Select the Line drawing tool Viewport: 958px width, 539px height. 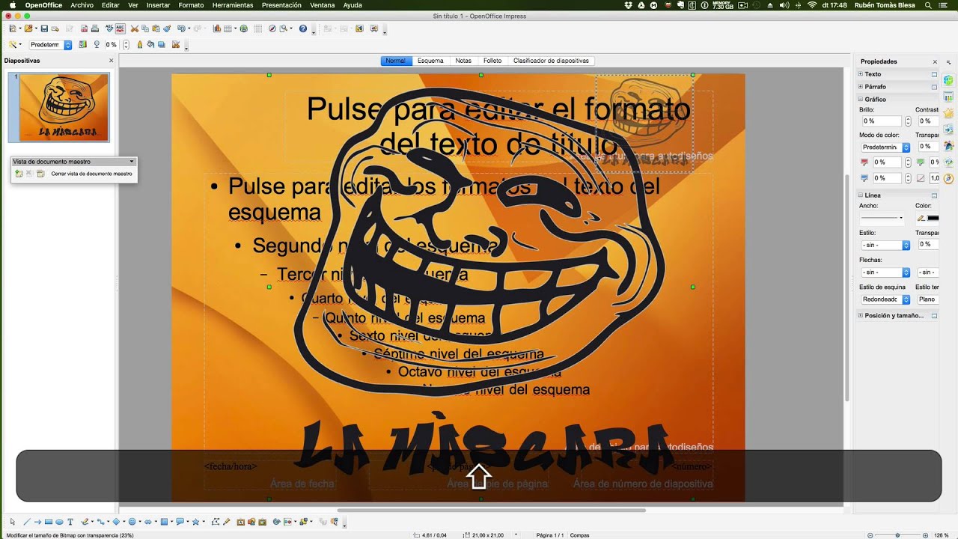tap(26, 522)
